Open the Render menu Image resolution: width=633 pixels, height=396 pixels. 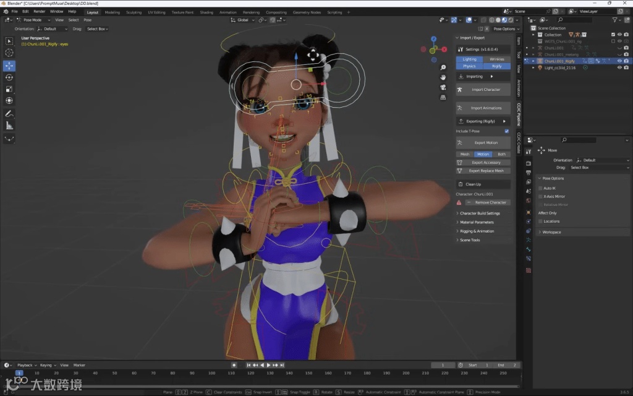39,12
